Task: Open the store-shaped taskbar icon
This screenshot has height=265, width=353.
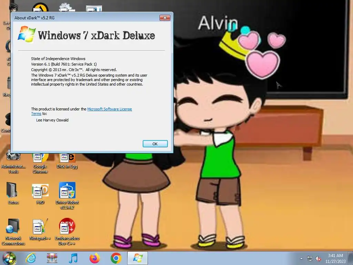Action: click(x=52, y=258)
